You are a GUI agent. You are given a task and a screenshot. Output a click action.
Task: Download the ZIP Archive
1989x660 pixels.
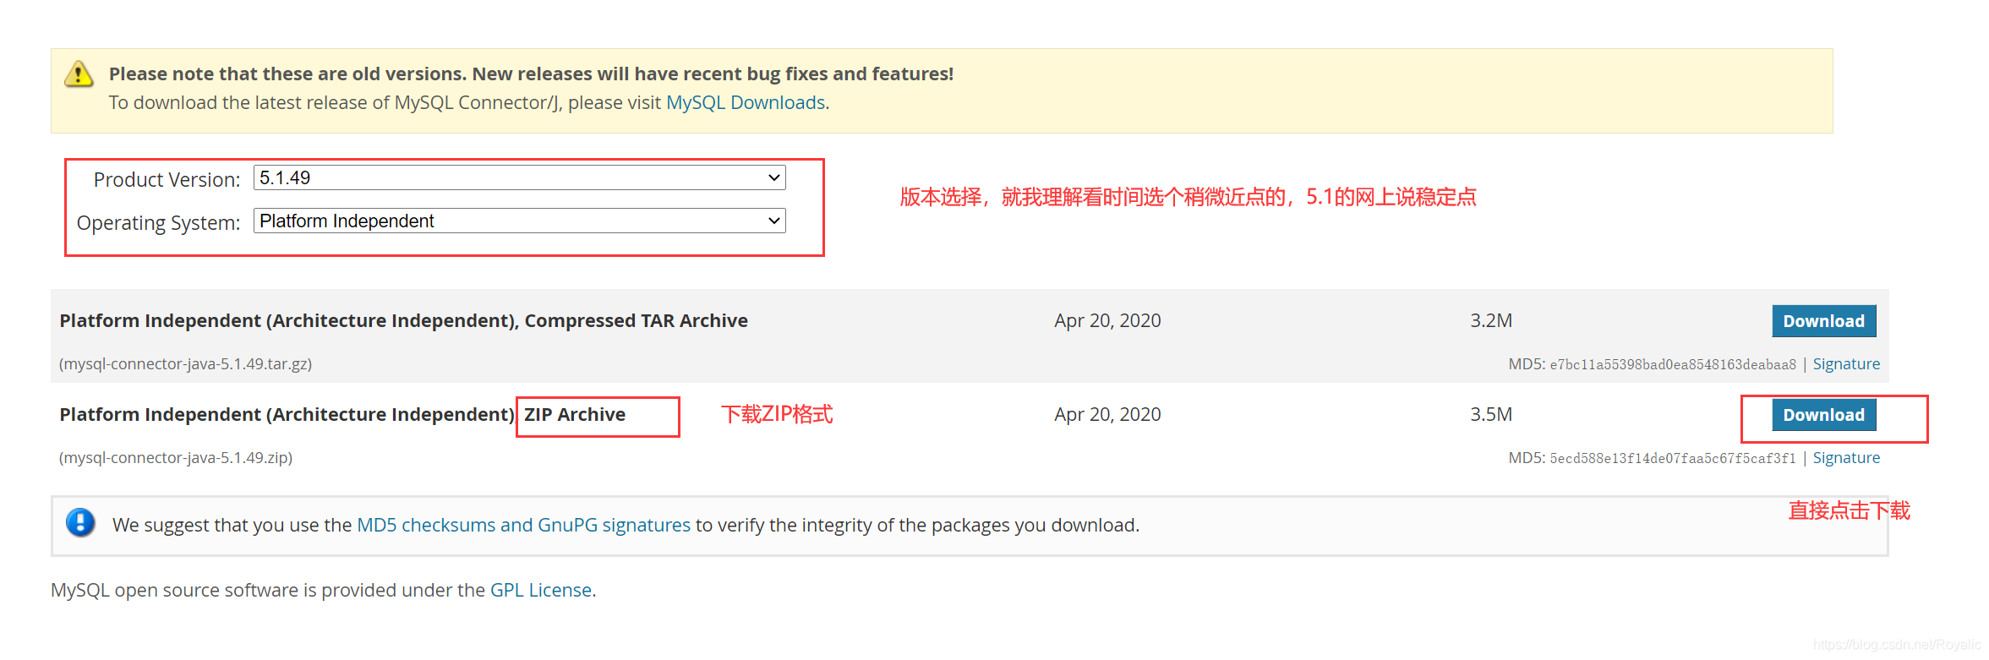pyautogui.click(x=1823, y=415)
